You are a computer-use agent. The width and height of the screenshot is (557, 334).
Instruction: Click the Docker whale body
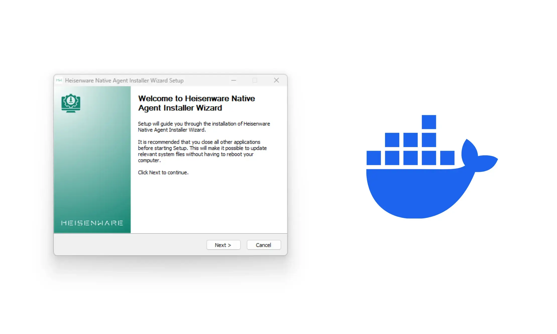(417, 193)
